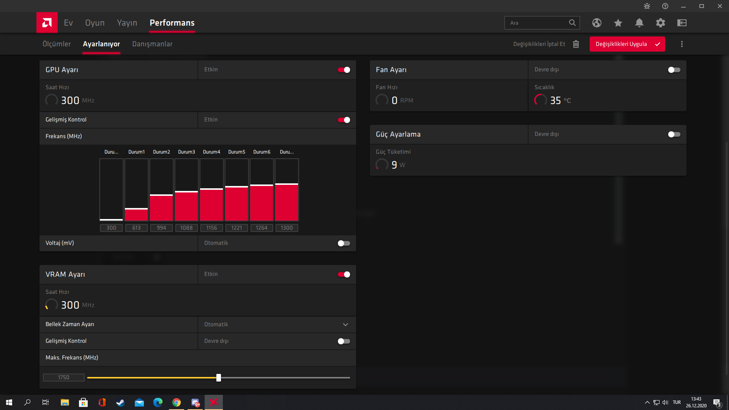Viewport: 729px width, 410px height.
Task: Switch to the Danışmanlar subtab
Action: (x=152, y=44)
